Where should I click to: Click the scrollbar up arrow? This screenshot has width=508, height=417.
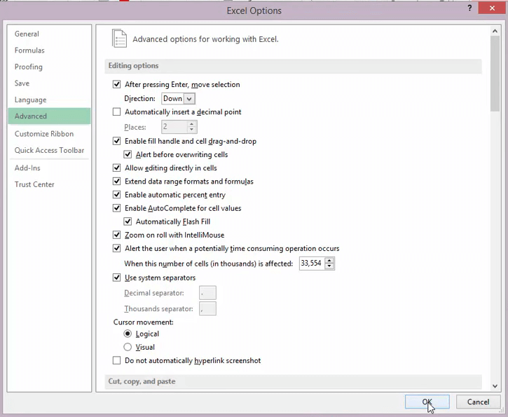point(495,31)
